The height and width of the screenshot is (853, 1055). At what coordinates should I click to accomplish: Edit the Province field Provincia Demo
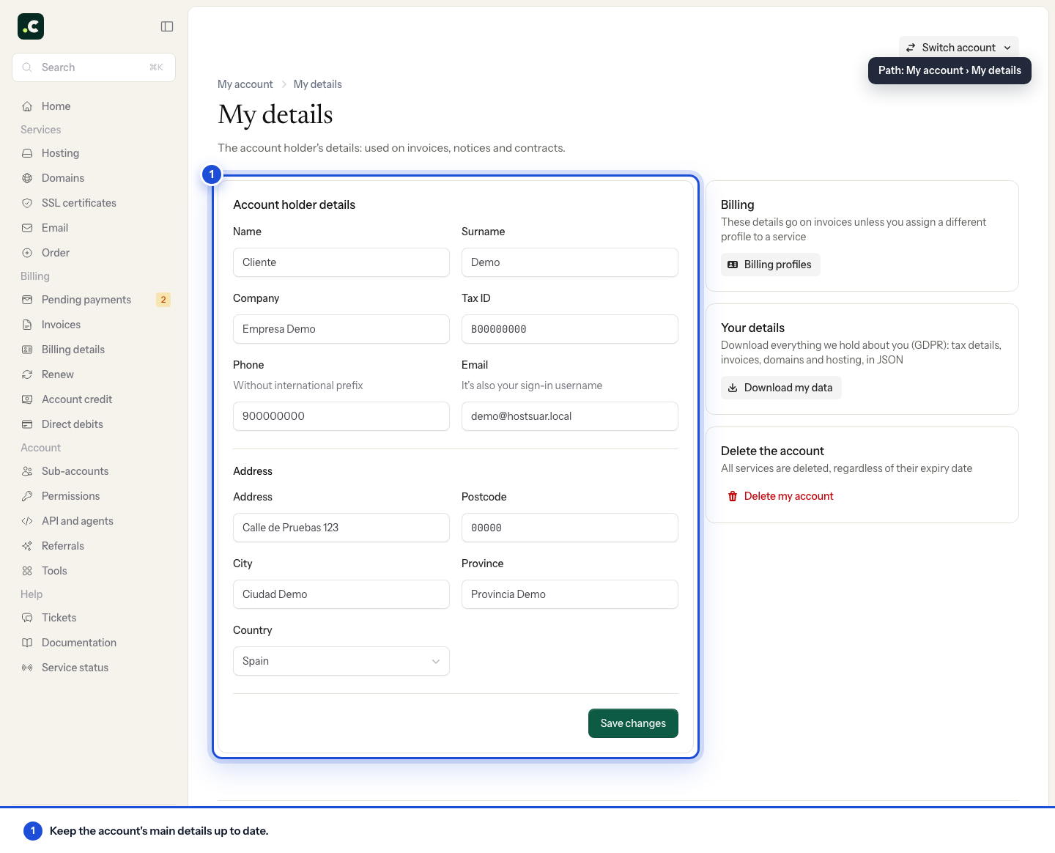click(570, 594)
